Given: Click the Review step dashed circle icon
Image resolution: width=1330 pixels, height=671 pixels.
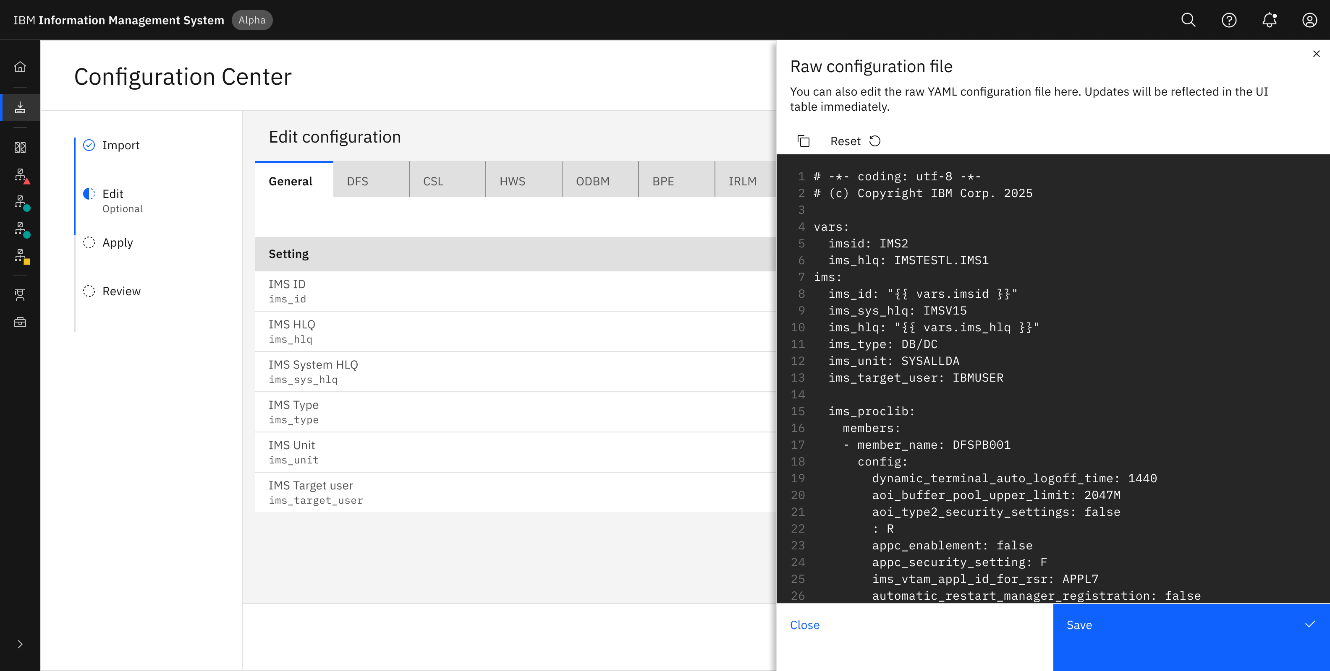Looking at the screenshot, I should 89,291.
